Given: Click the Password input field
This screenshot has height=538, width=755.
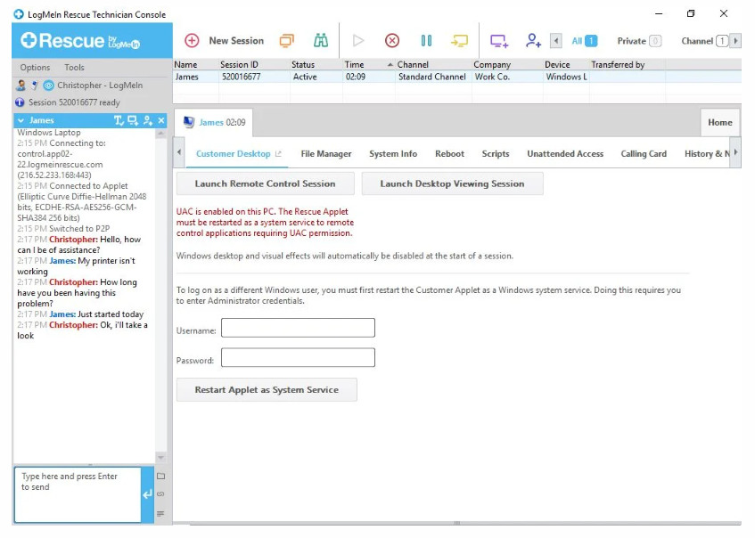Looking at the screenshot, I should point(298,357).
